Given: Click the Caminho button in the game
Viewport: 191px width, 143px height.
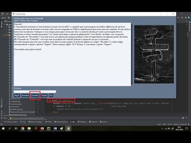Looking at the screenshot, I should pyautogui.click(x=35, y=95).
